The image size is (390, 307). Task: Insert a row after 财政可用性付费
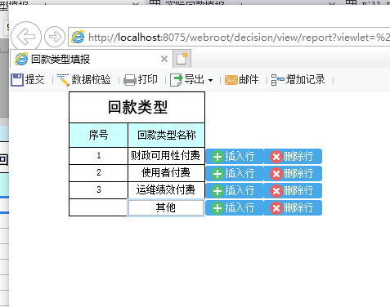click(x=235, y=156)
